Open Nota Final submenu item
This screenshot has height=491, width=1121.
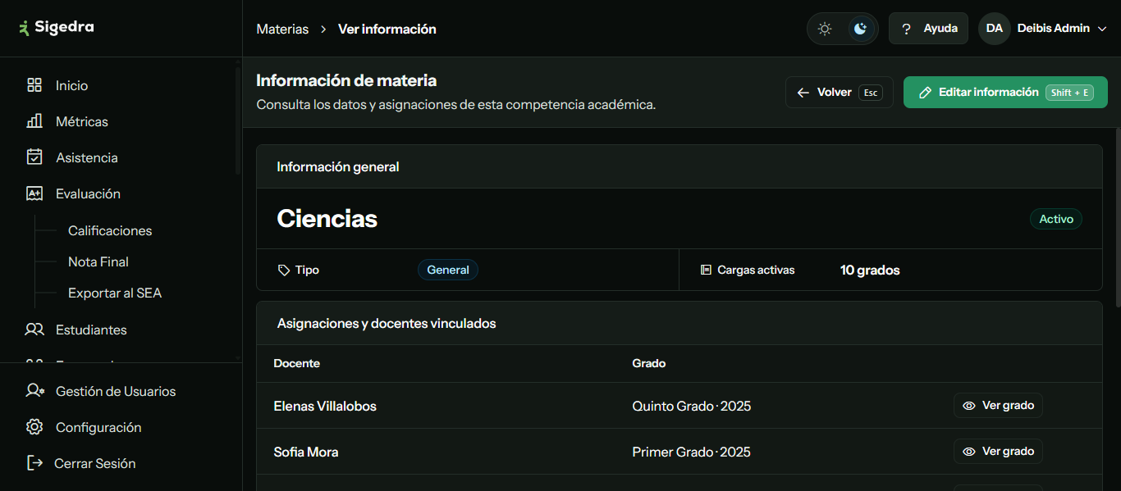[98, 262]
